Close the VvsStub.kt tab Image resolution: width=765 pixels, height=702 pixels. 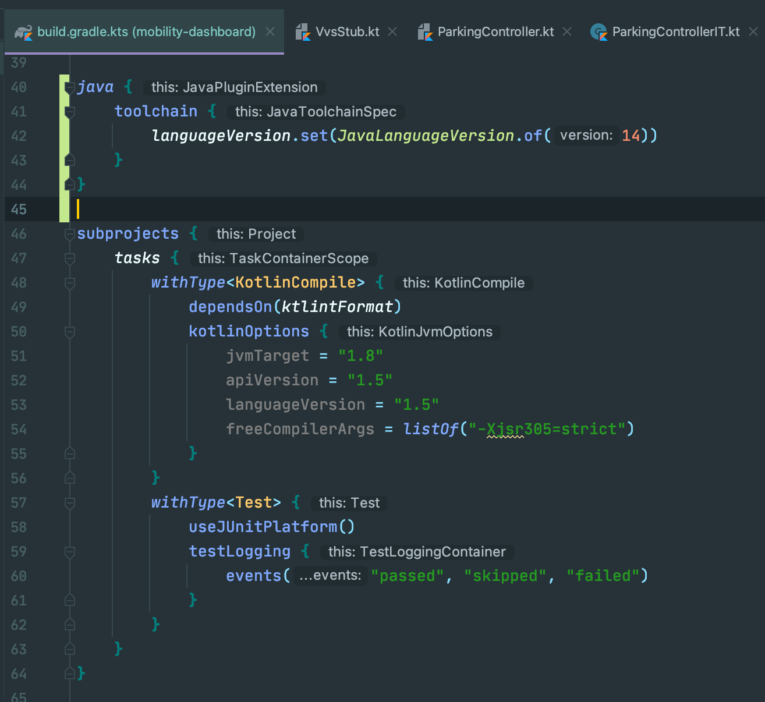(x=392, y=31)
